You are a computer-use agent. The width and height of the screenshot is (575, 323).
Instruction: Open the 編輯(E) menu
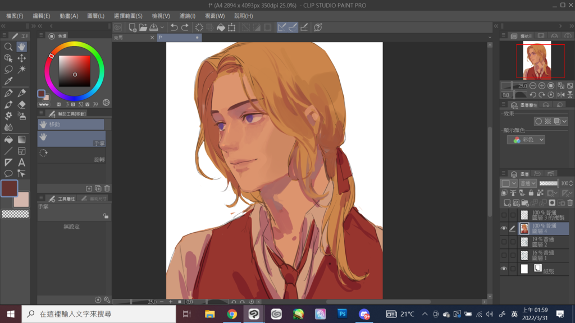[x=42, y=16]
